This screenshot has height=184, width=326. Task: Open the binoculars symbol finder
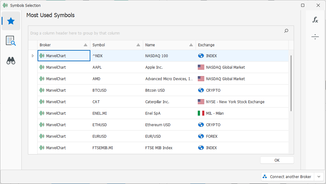tap(11, 61)
